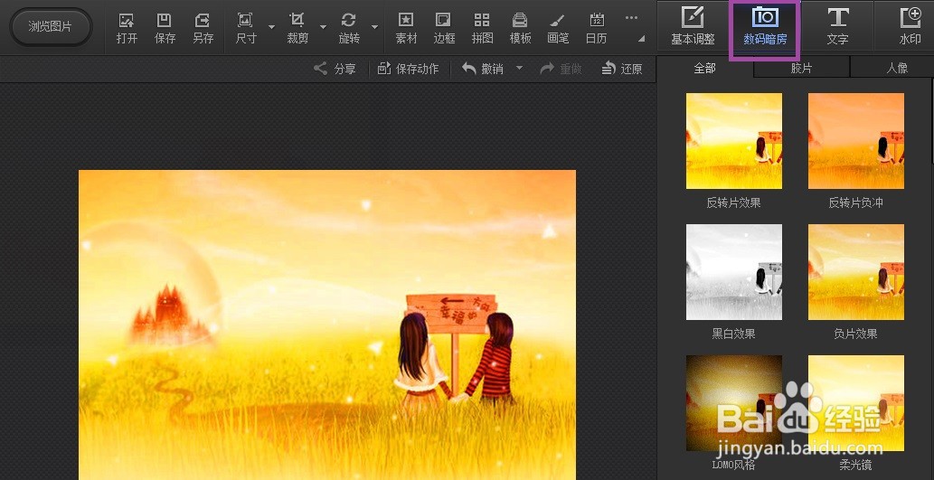Switch to 基本调整 basic adjustment tab
This screenshot has width=934, height=480.
[693, 26]
